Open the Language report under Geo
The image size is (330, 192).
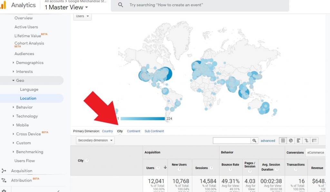29,89
